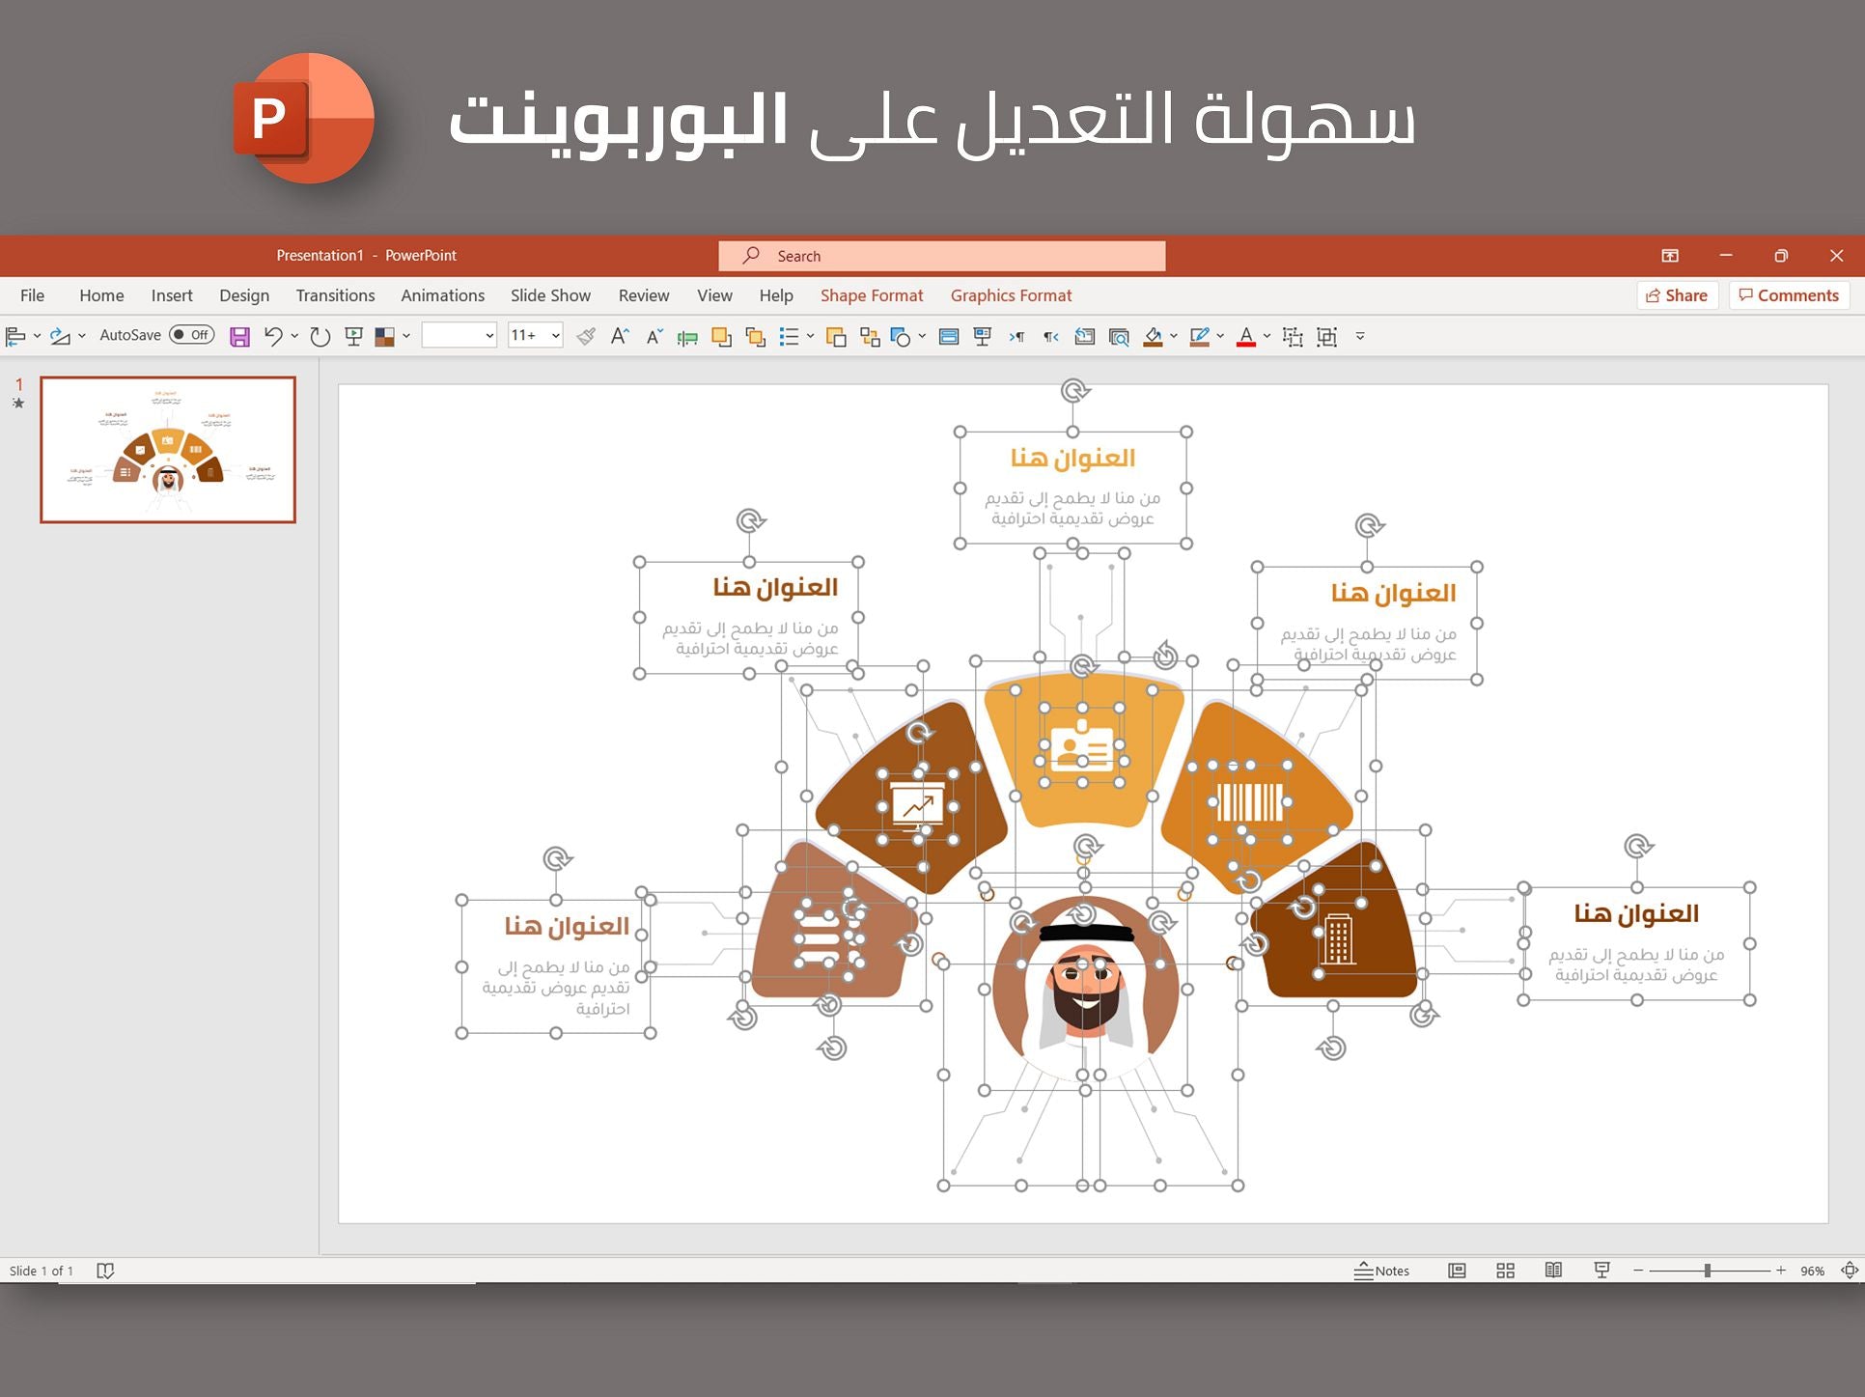The height and width of the screenshot is (1397, 1865).
Task: Select the Graphics Format menu item
Action: click(x=1010, y=295)
